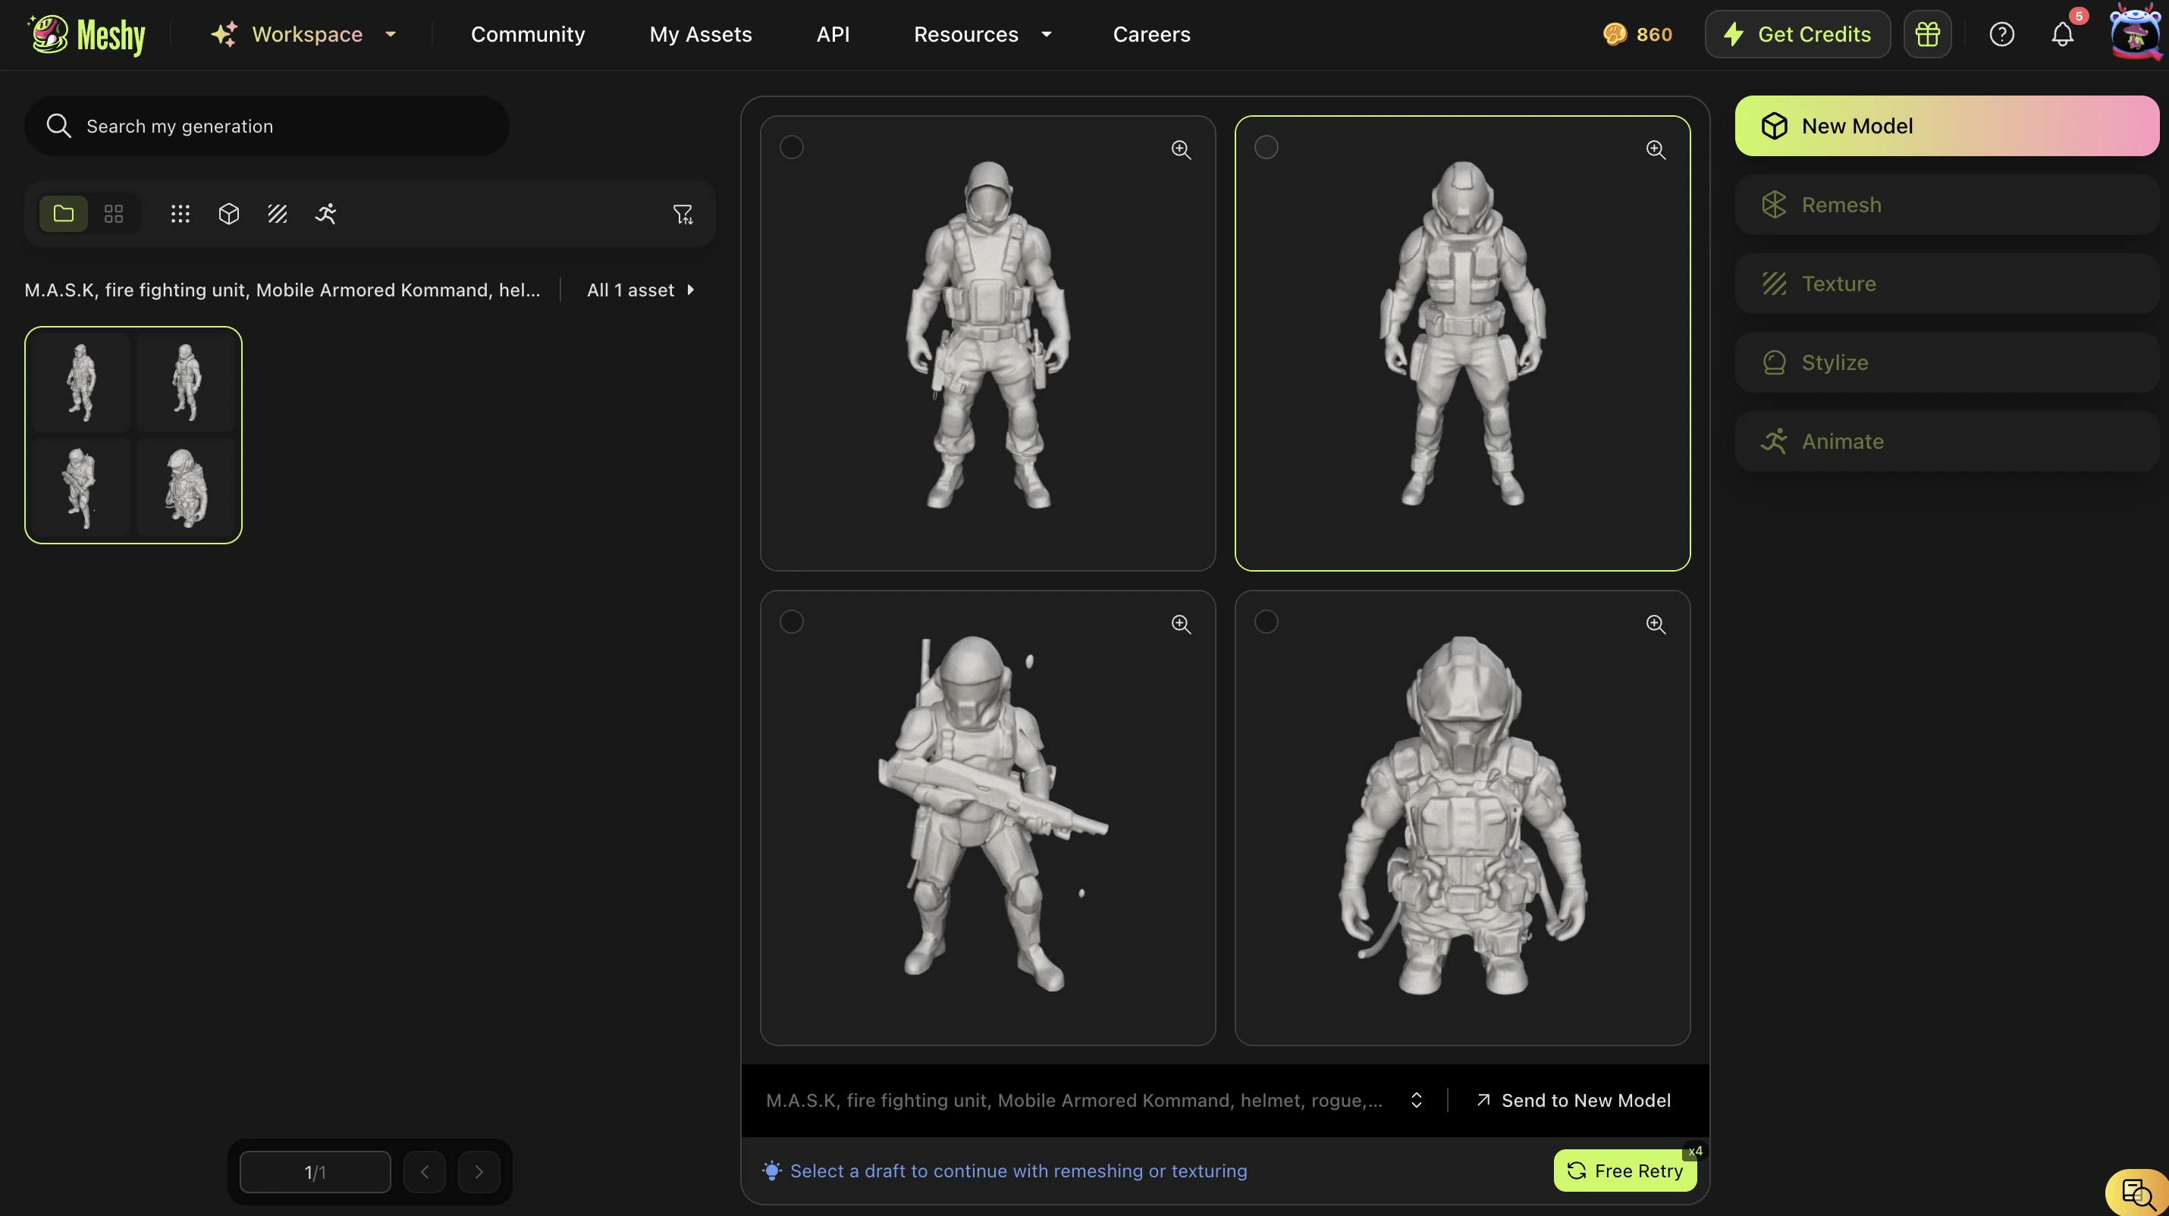This screenshot has height=1216, width=2169.
Task: Open the Community page
Action: (x=528, y=35)
